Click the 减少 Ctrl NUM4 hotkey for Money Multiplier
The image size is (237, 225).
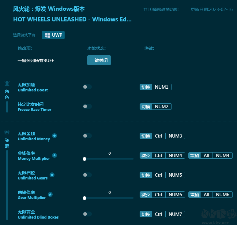tap(162, 156)
